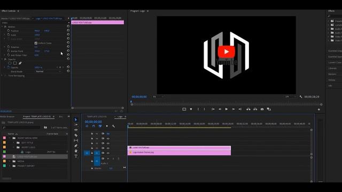Collapse the Opacity effect group
Screen dimensions: 342x192
click(2, 59)
